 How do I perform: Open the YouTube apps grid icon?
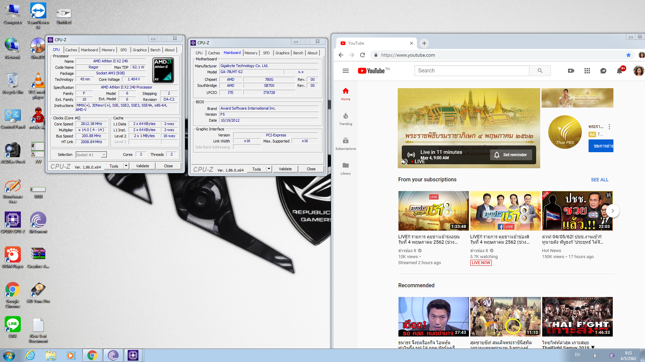pos(587,71)
